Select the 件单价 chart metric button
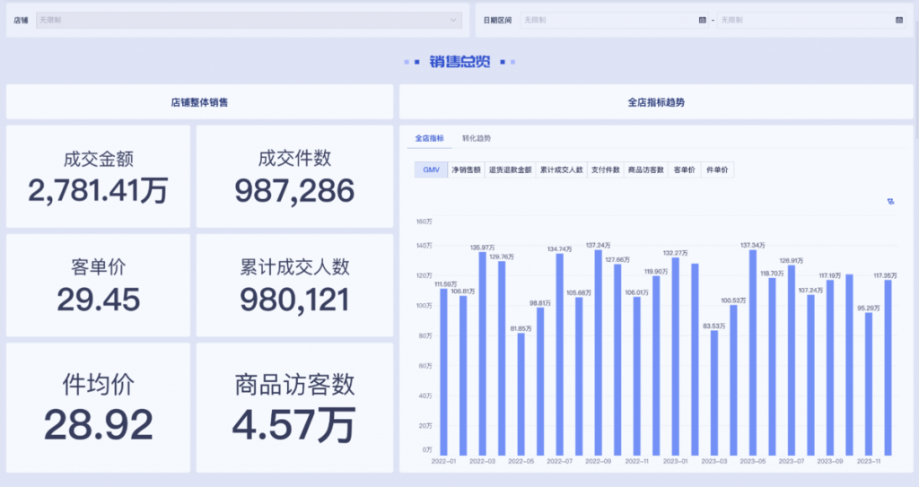Viewport: 919px width, 487px height. point(717,170)
